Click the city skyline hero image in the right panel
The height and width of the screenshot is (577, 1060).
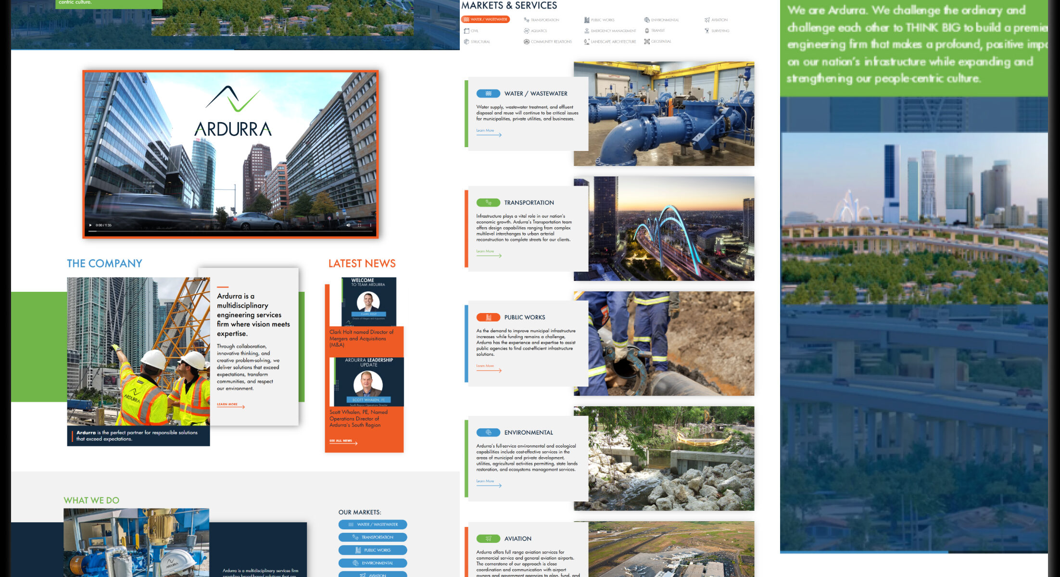pos(914,219)
